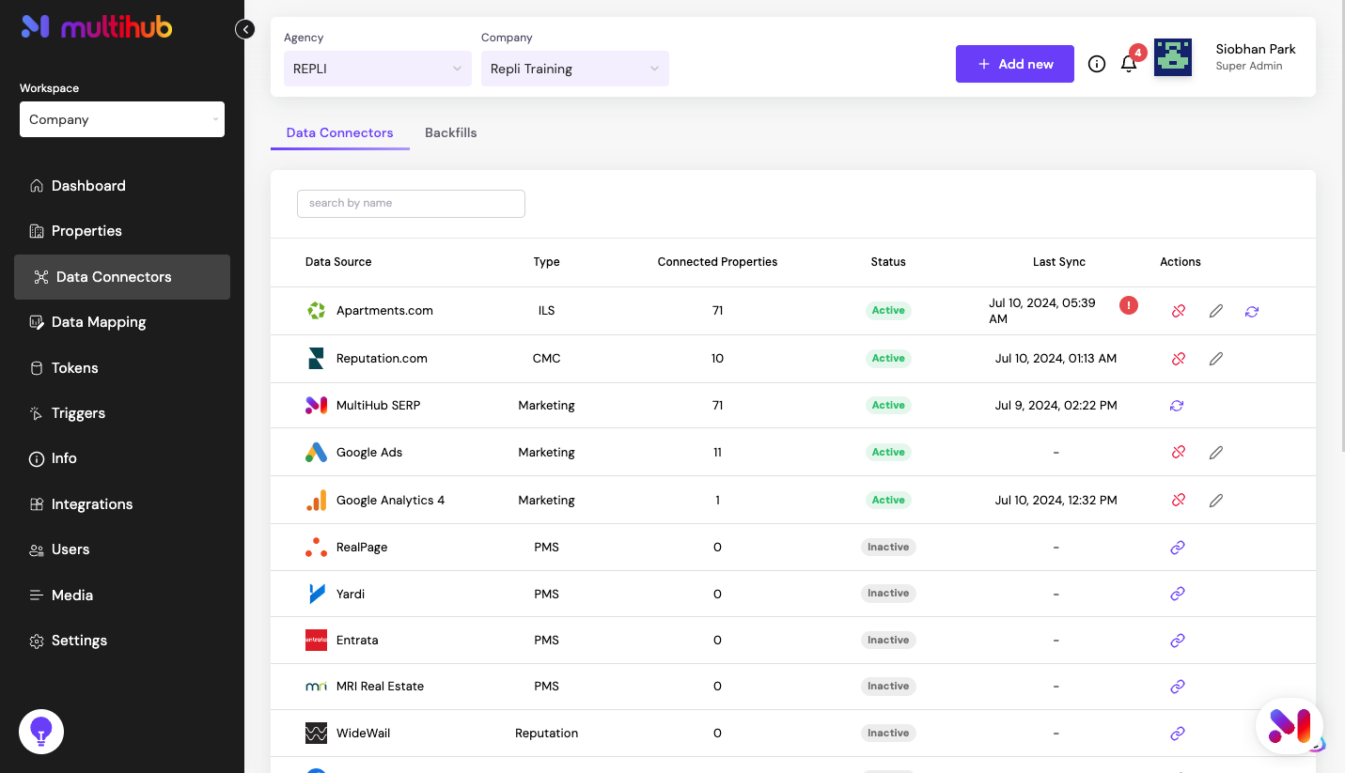Viewport: 1345px width, 773px height.
Task: Edit the Google Ads connector
Action: (1216, 453)
